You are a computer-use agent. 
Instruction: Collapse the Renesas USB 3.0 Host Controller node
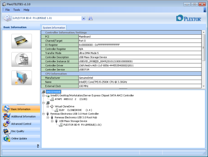43,114
